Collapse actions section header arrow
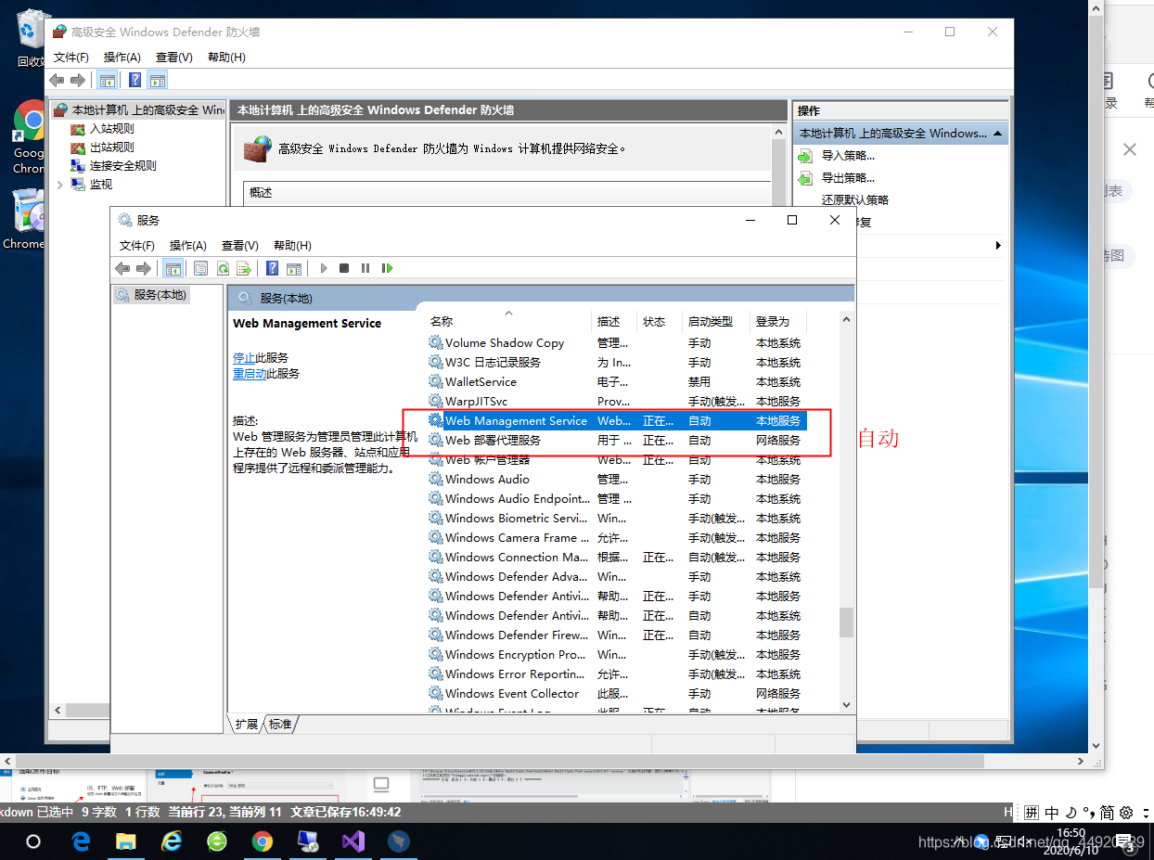 [x=998, y=134]
